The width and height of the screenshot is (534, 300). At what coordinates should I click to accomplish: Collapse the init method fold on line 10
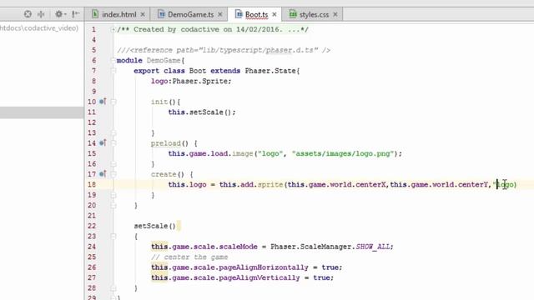coord(113,102)
